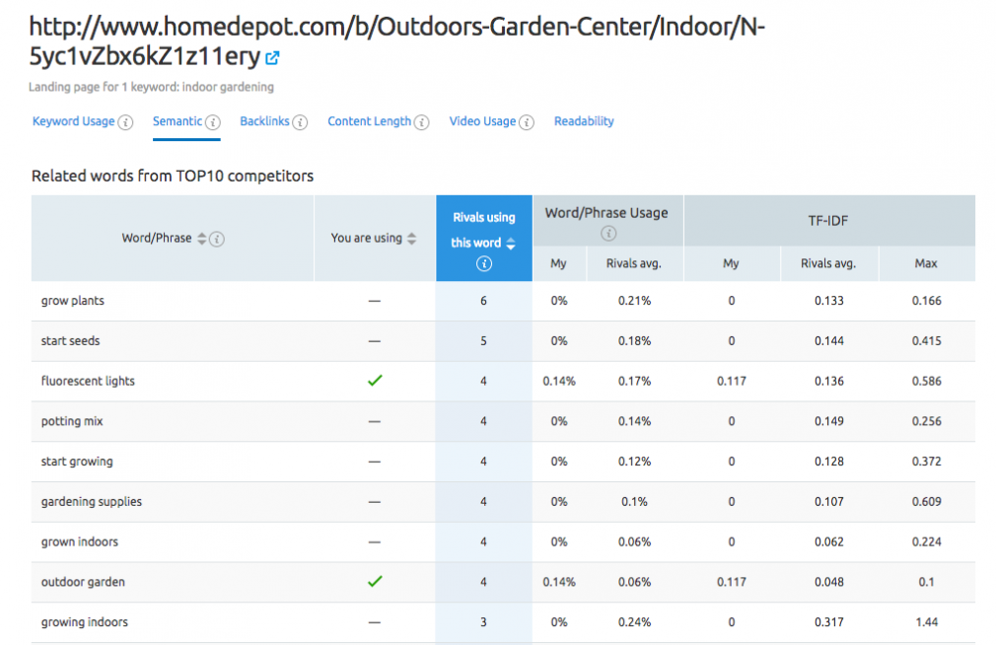Image resolution: width=996 pixels, height=645 pixels.
Task: Click the 'potting mix' phrase
Action: 72,421
